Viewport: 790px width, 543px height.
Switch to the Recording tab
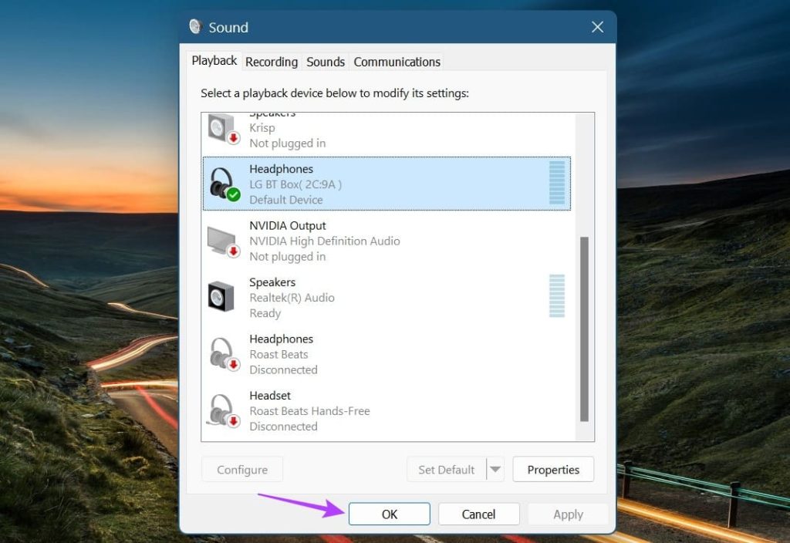[272, 62]
